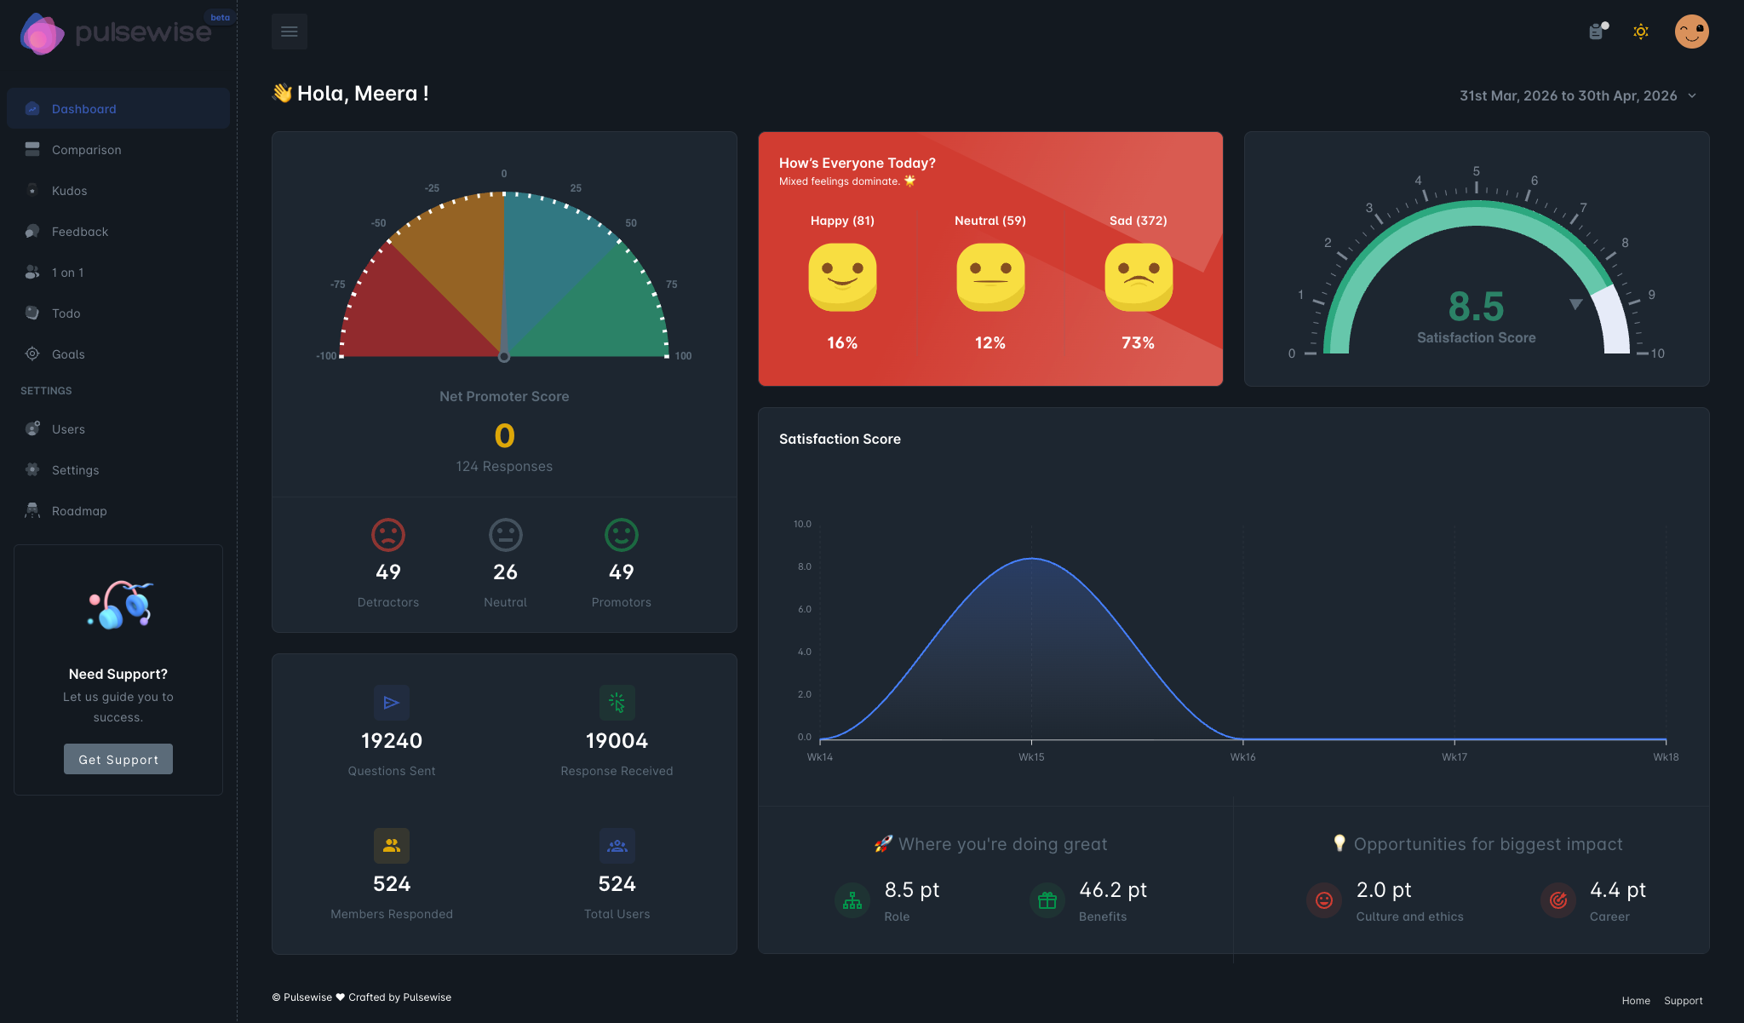This screenshot has height=1023, width=1744.
Task: Open your profile via the winking avatar
Action: 1692,32
